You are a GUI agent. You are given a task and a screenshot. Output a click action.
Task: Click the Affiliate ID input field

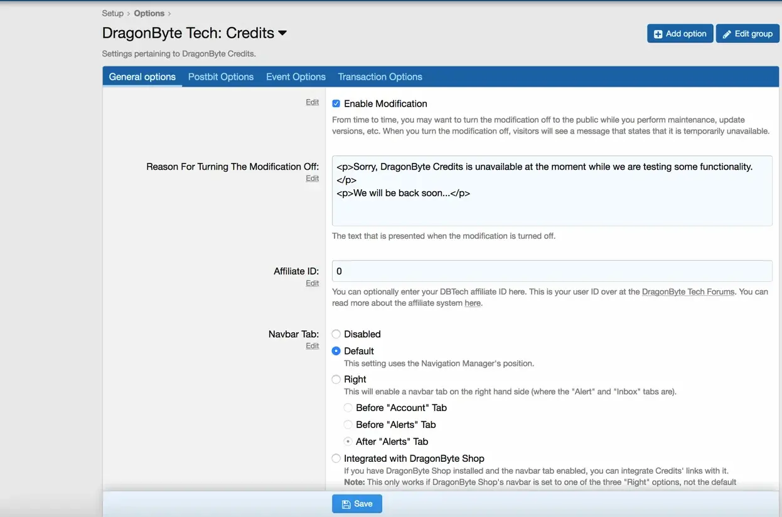point(551,271)
